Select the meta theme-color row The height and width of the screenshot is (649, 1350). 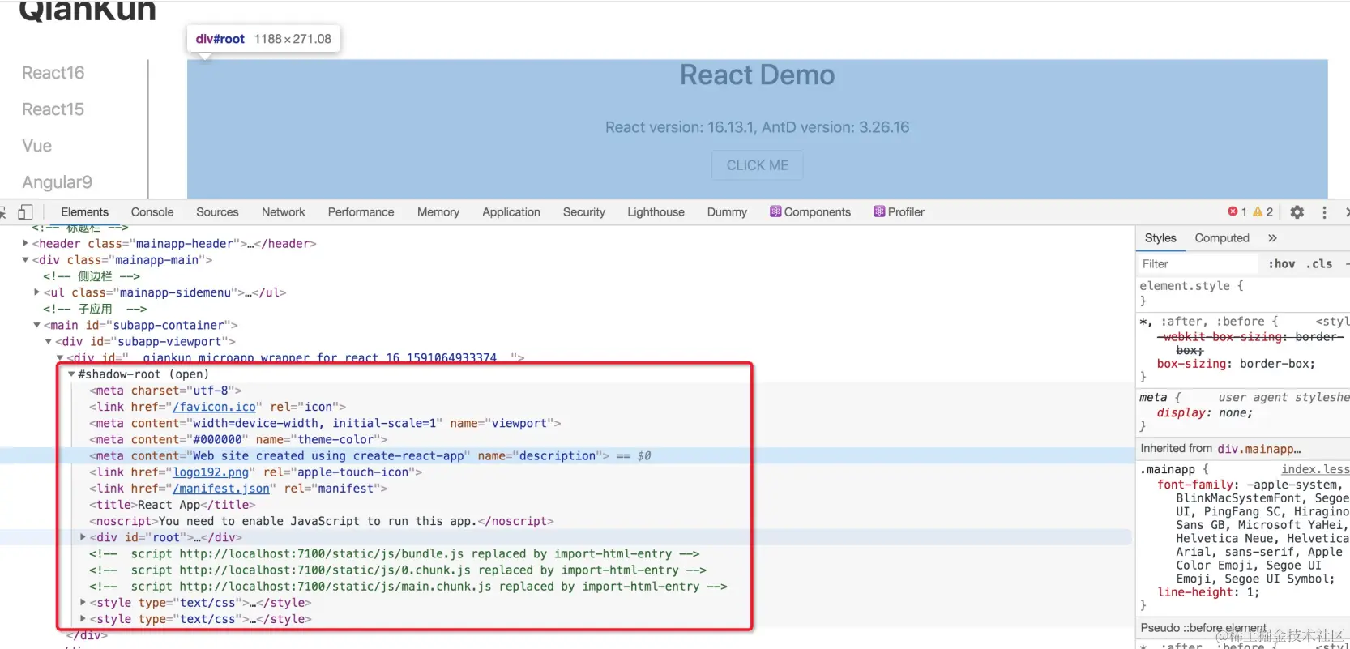pyautogui.click(x=238, y=439)
